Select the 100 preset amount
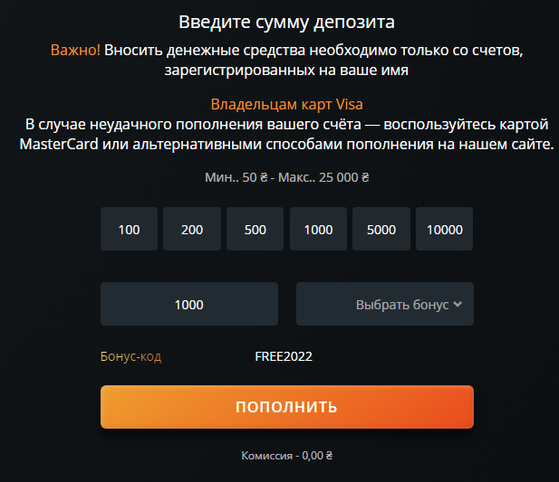Screen dimensions: 559x482 [129, 229]
